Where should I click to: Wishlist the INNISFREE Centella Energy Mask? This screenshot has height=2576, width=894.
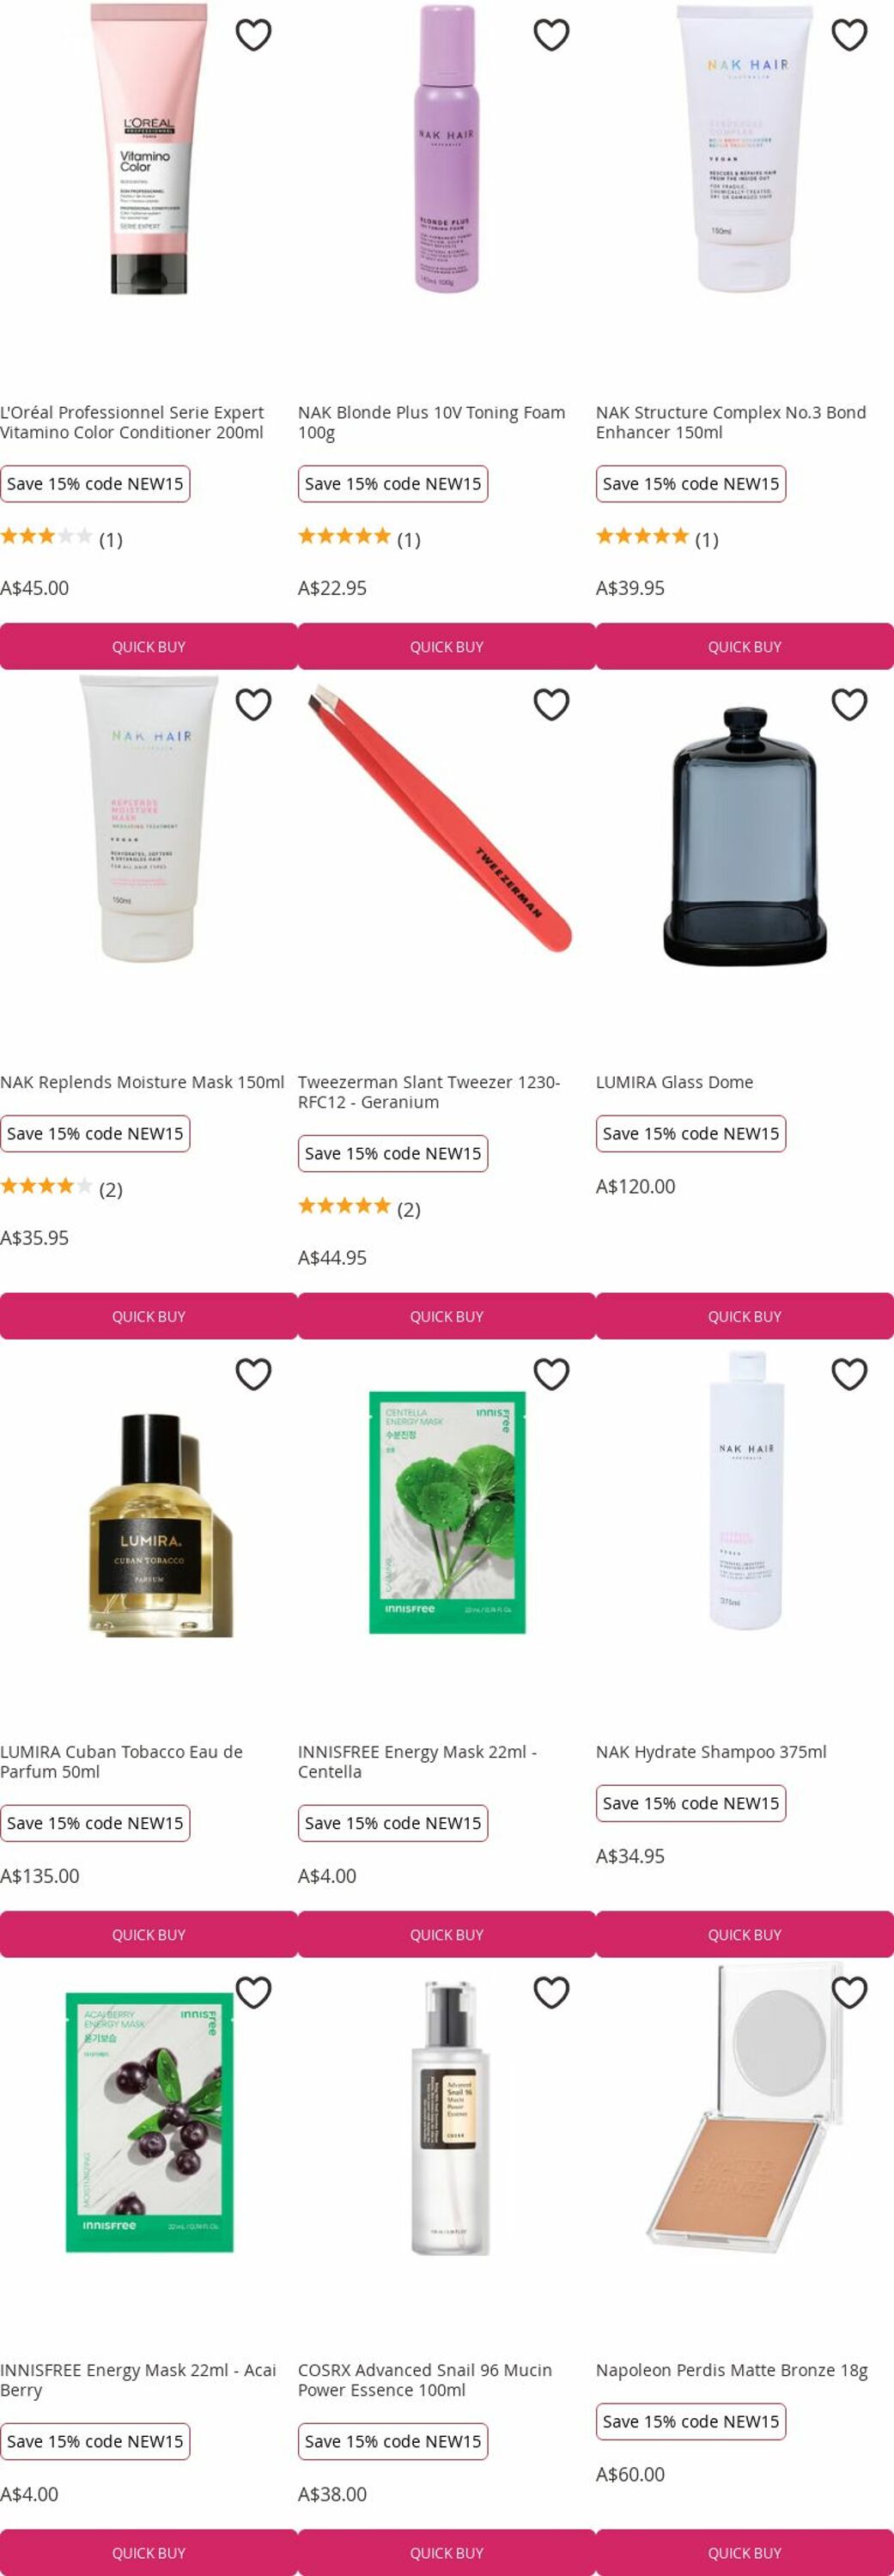coord(551,1375)
